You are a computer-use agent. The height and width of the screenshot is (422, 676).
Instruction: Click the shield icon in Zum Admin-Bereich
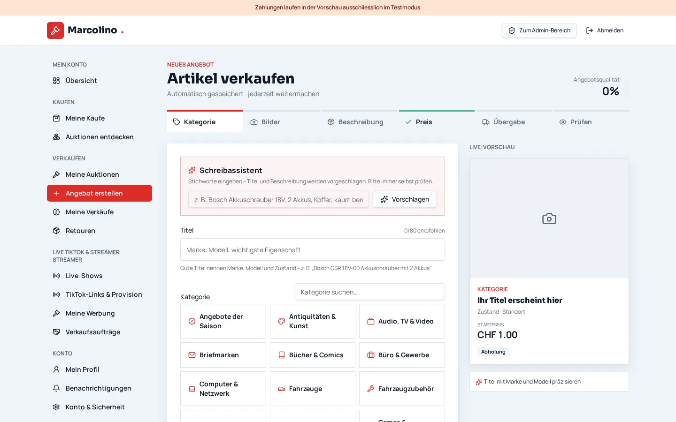512,30
